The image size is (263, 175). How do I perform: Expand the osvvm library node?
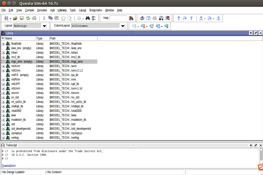point(3,93)
